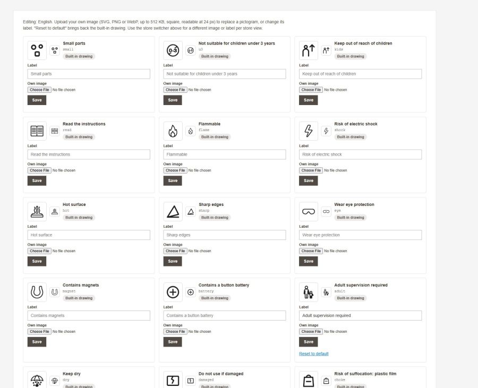The height and width of the screenshot is (388, 478).
Task: Choose file for Sharp edges image
Action: pyautogui.click(x=175, y=251)
